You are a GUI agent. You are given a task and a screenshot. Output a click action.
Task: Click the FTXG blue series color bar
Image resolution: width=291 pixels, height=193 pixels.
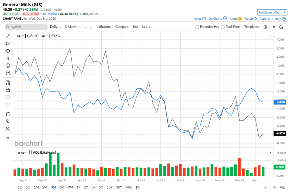point(50,36)
